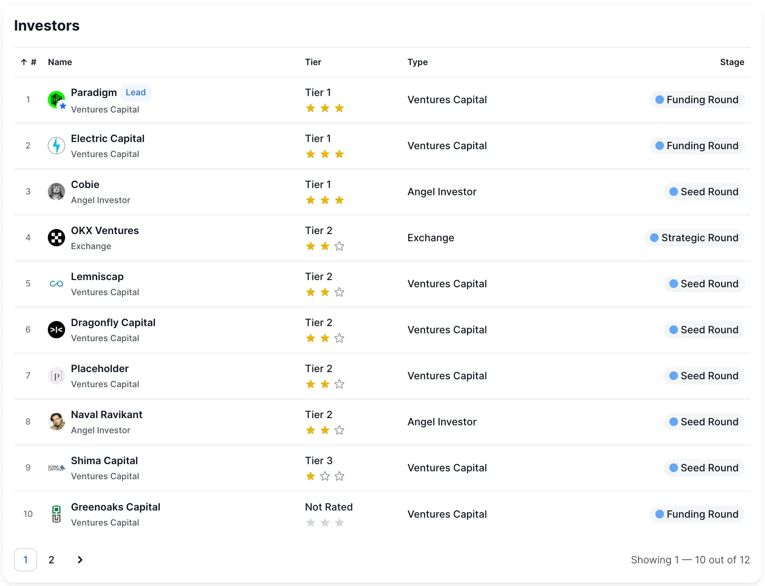This screenshot has height=586, width=765.
Task: Click the Lead badge next to Paradigm
Action: [x=136, y=92]
